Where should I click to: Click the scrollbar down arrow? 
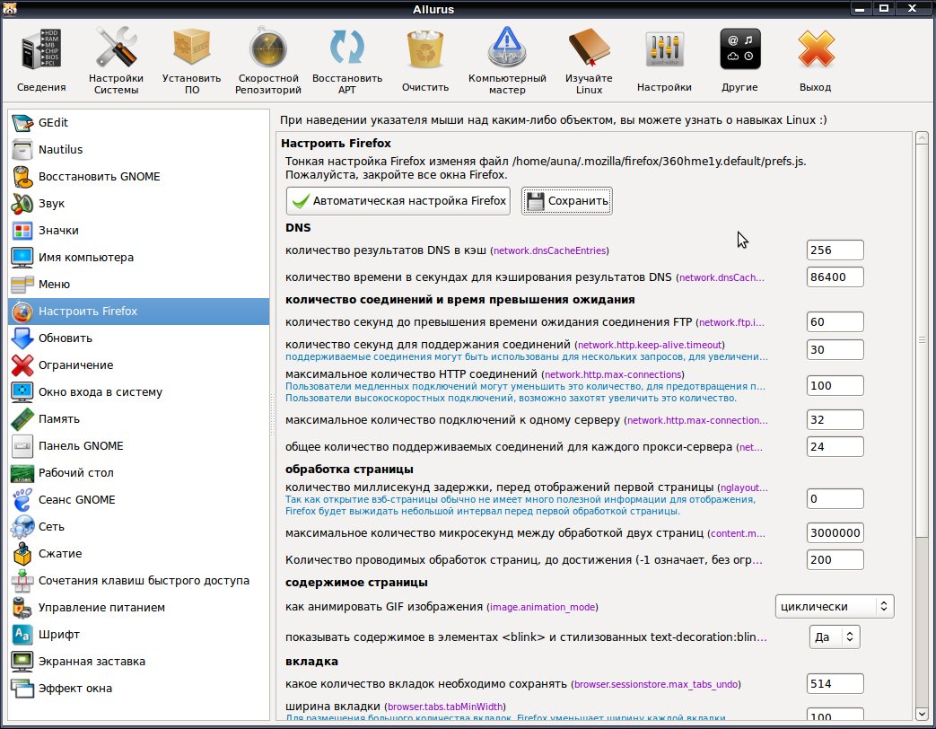922,714
